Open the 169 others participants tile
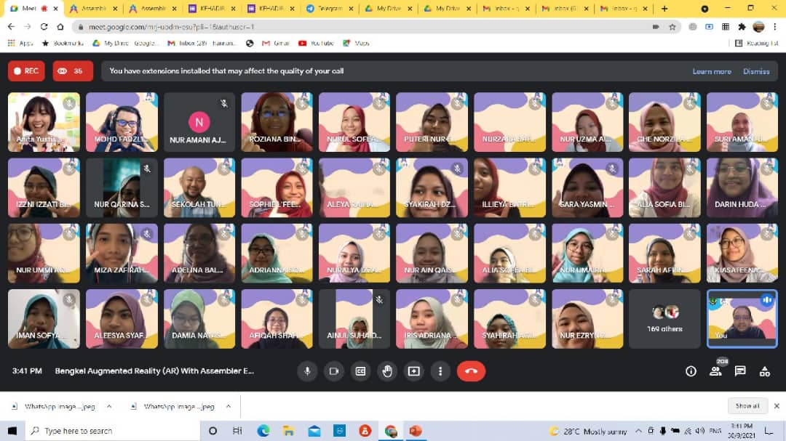 tap(663, 318)
